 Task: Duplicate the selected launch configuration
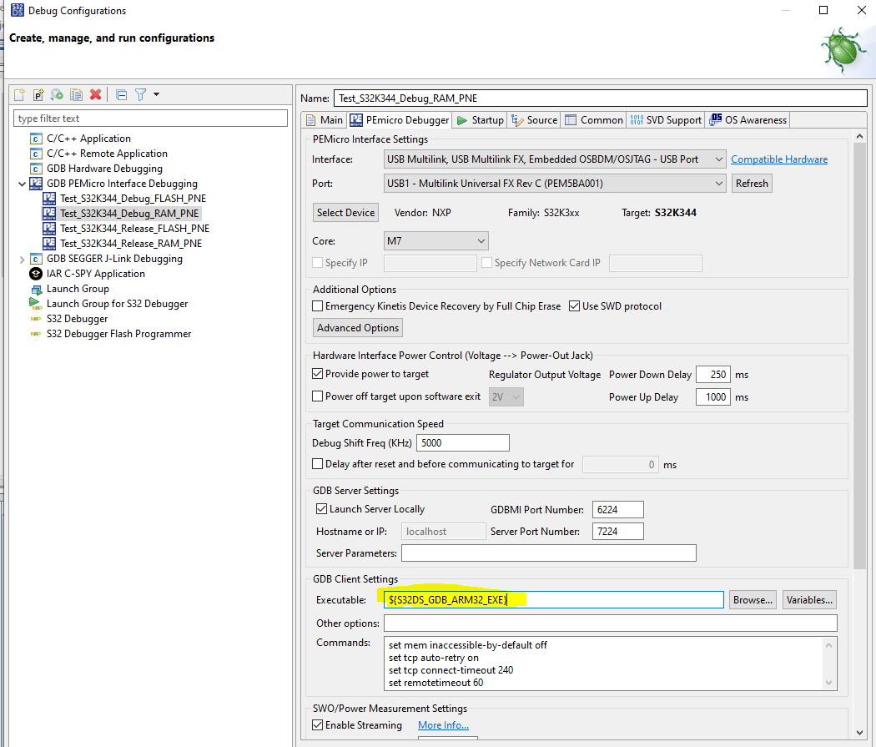click(76, 93)
